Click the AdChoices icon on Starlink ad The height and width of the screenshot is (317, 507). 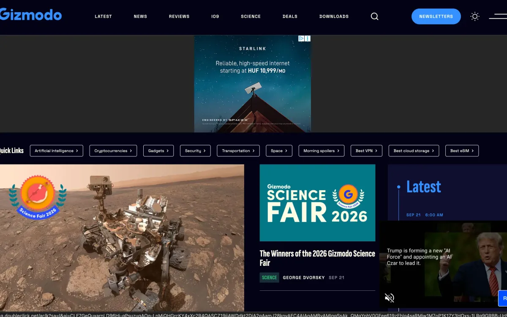click(301, 38)
